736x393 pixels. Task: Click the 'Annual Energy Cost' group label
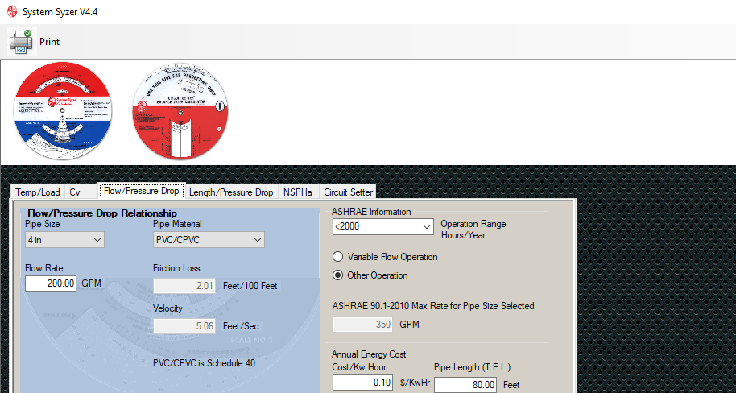pyautogui.click(x=369, y=354)
